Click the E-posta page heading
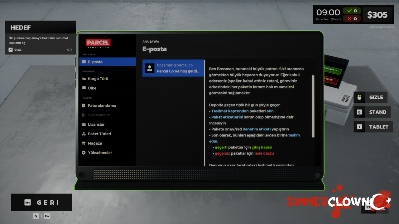399x224 pixels. (x=155, y=49)
